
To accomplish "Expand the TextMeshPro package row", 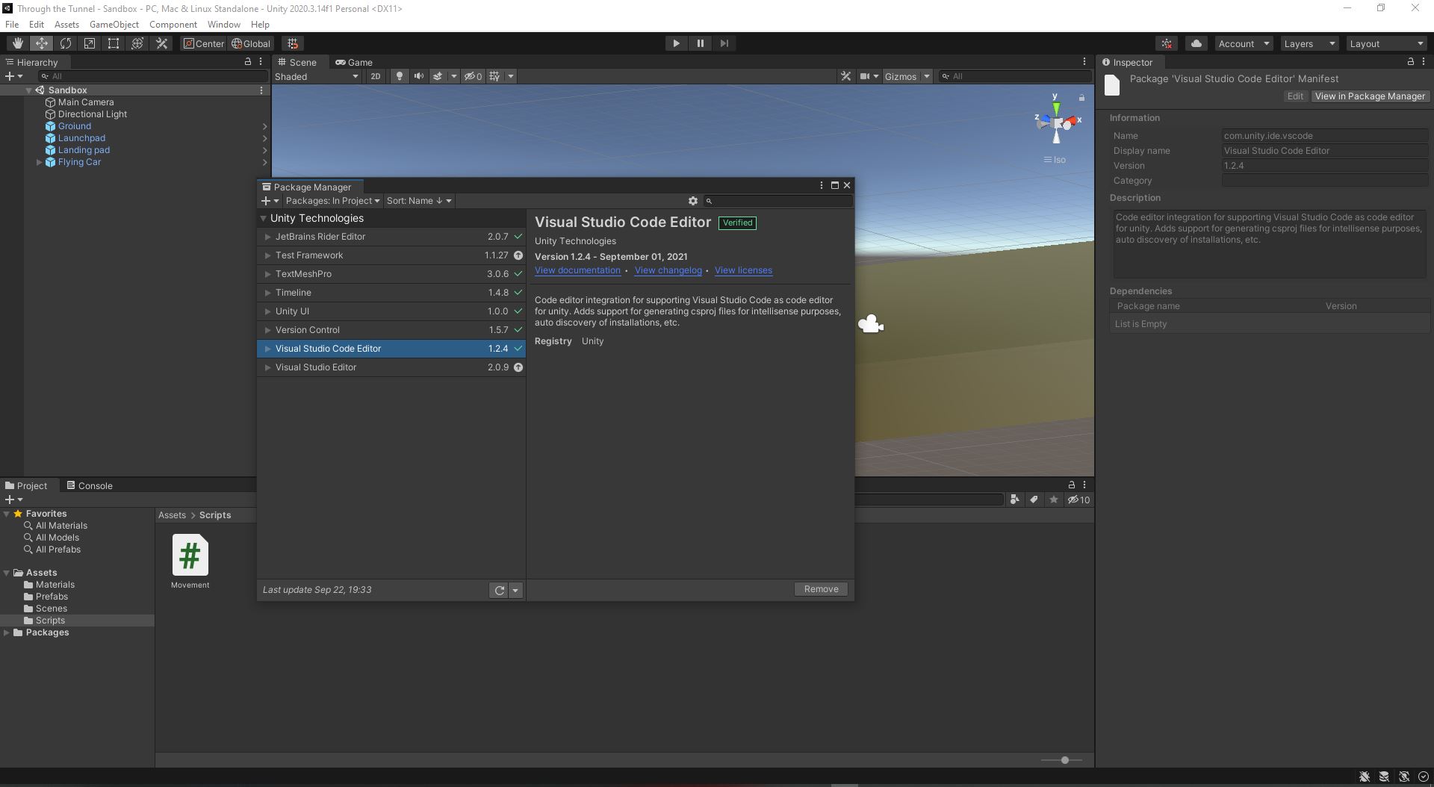I will pyautogui.click(x=267, y=274).
